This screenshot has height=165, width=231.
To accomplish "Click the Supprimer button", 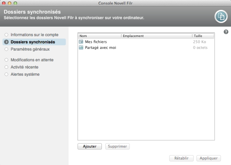I will click(x=117, y=146).
